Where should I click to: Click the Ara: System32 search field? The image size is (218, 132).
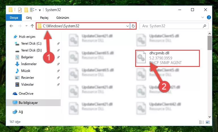click(172, 26)
